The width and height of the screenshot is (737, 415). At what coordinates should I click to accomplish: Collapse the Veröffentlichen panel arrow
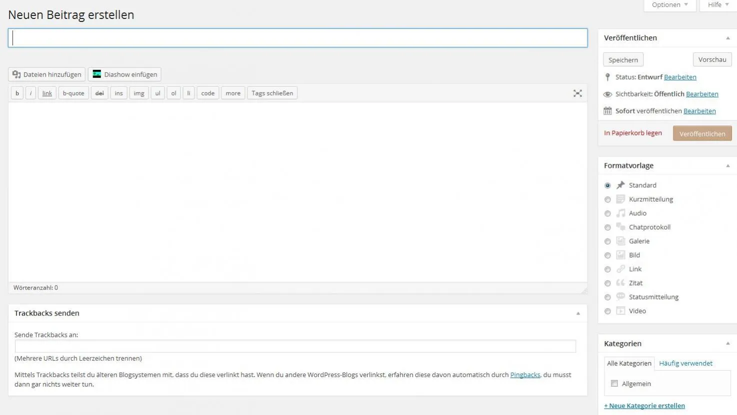[x=728, y=38]
